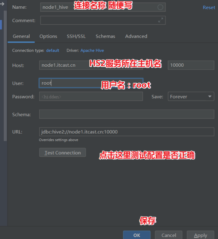Click the Test Connection button
The height and width of the screenshot is (239, 218).
63,153
